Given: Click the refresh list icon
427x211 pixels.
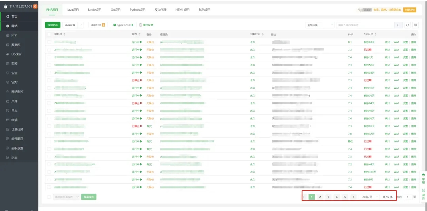Looking at the screenshot, I should point(408,25).
